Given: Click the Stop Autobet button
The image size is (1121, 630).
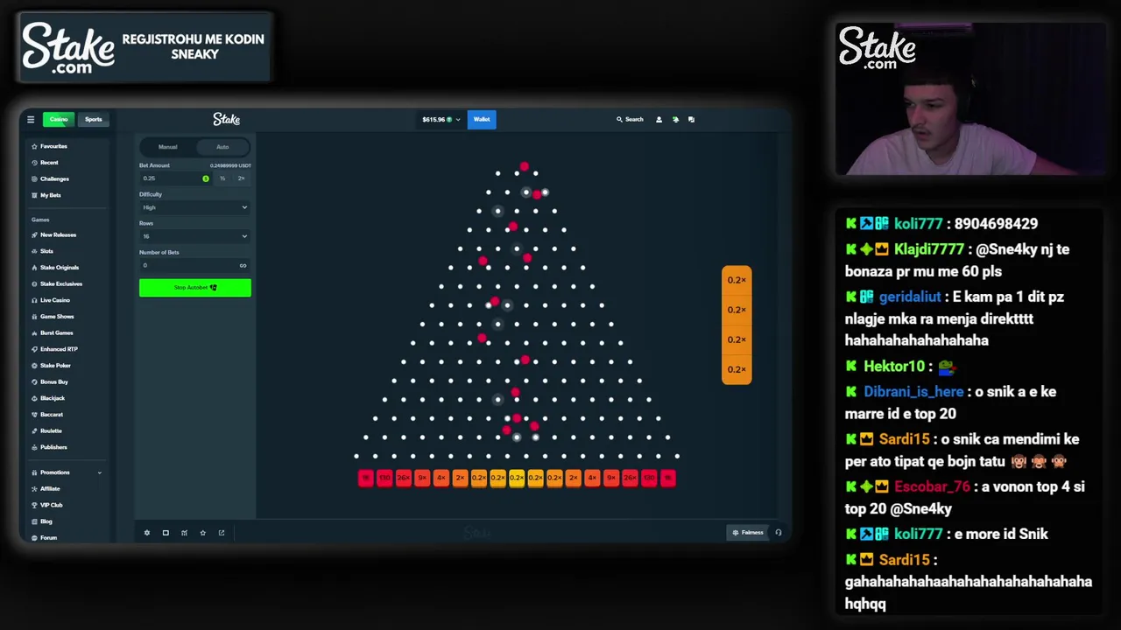Looking at the screenshot, I should tap(194, 288).
